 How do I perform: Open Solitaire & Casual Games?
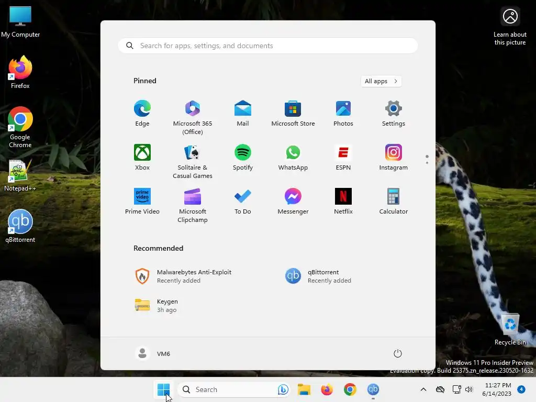[193, 161]
